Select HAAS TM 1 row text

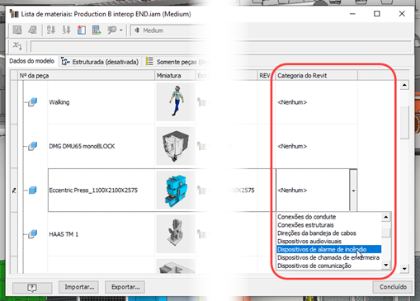[x=64, y=234]
